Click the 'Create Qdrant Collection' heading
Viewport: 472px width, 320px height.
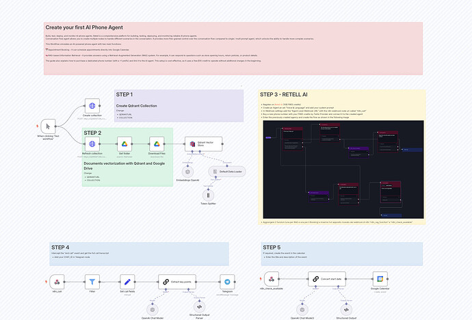pos(136,106)
